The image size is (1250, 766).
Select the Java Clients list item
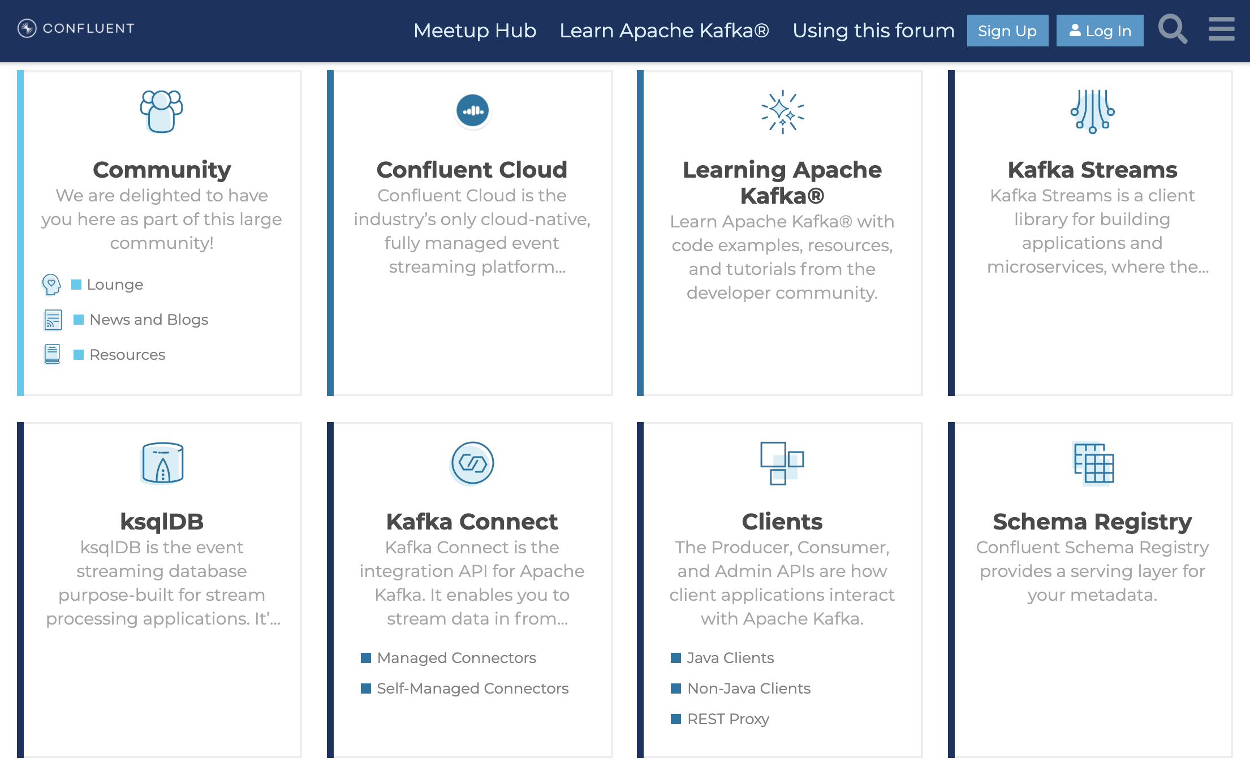(x=732, y=658)
